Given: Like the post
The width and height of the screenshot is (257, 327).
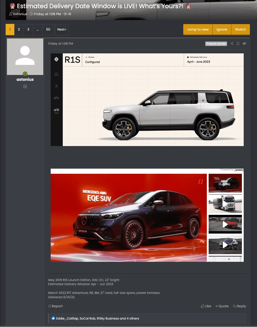Looking at the screenshot, I should (x=206, y=306).
